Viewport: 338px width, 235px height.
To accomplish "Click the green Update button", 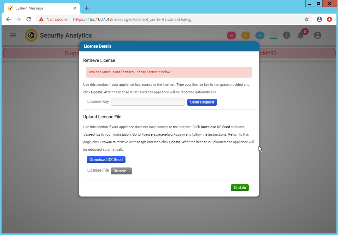I will (240, 188).
